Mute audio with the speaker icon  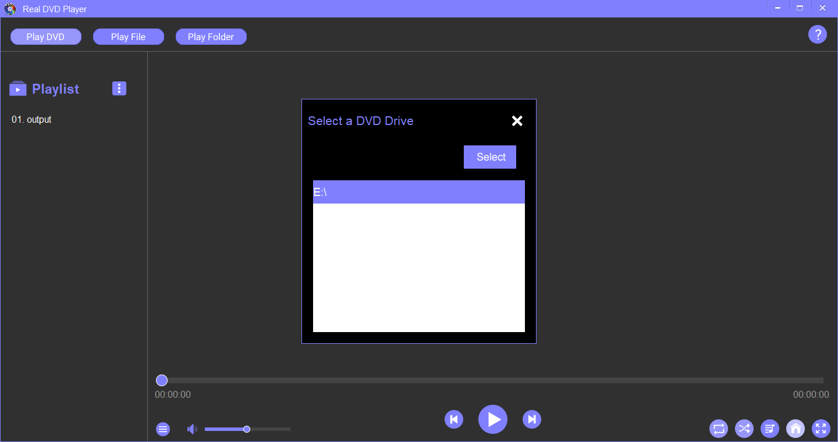192,429
